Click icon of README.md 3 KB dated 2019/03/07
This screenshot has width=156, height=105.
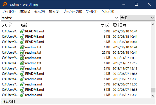tap(22, 90)
